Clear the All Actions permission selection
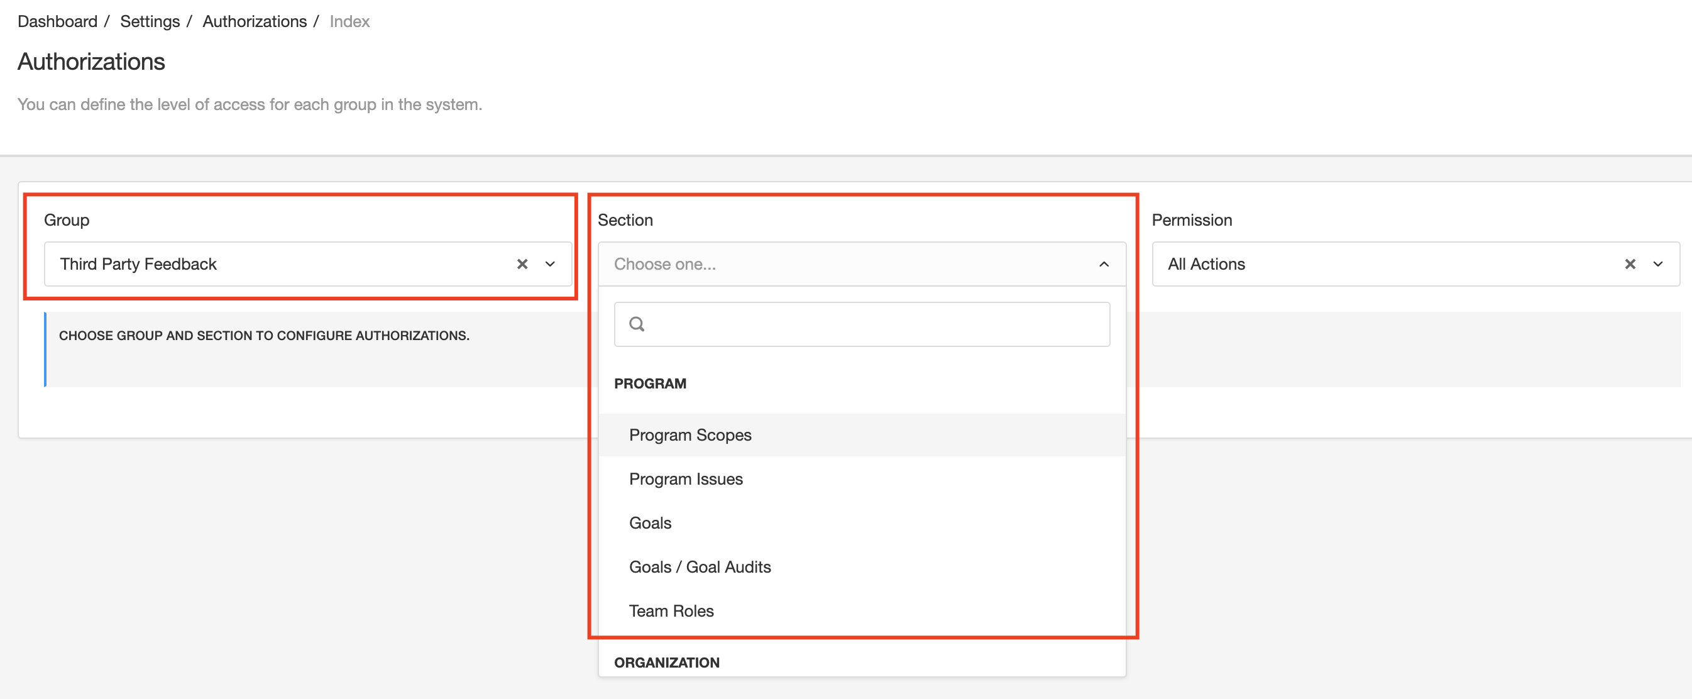Screen dimensions: 1692x699 pos(1630,264)
